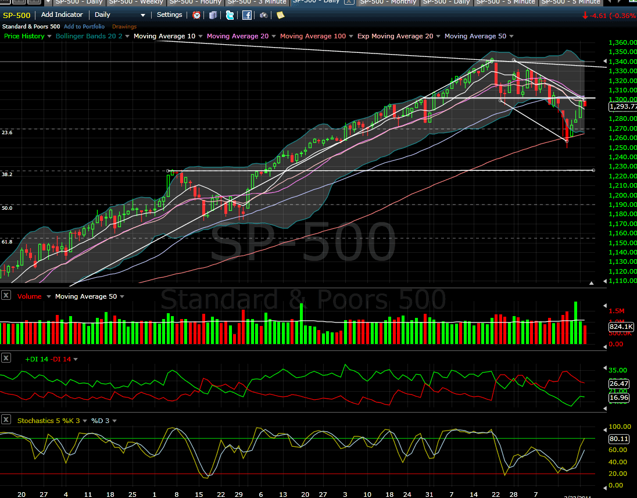The image size is (637, 498).
Task: Click the camera snapshot icon
Action: pos(264,16)
